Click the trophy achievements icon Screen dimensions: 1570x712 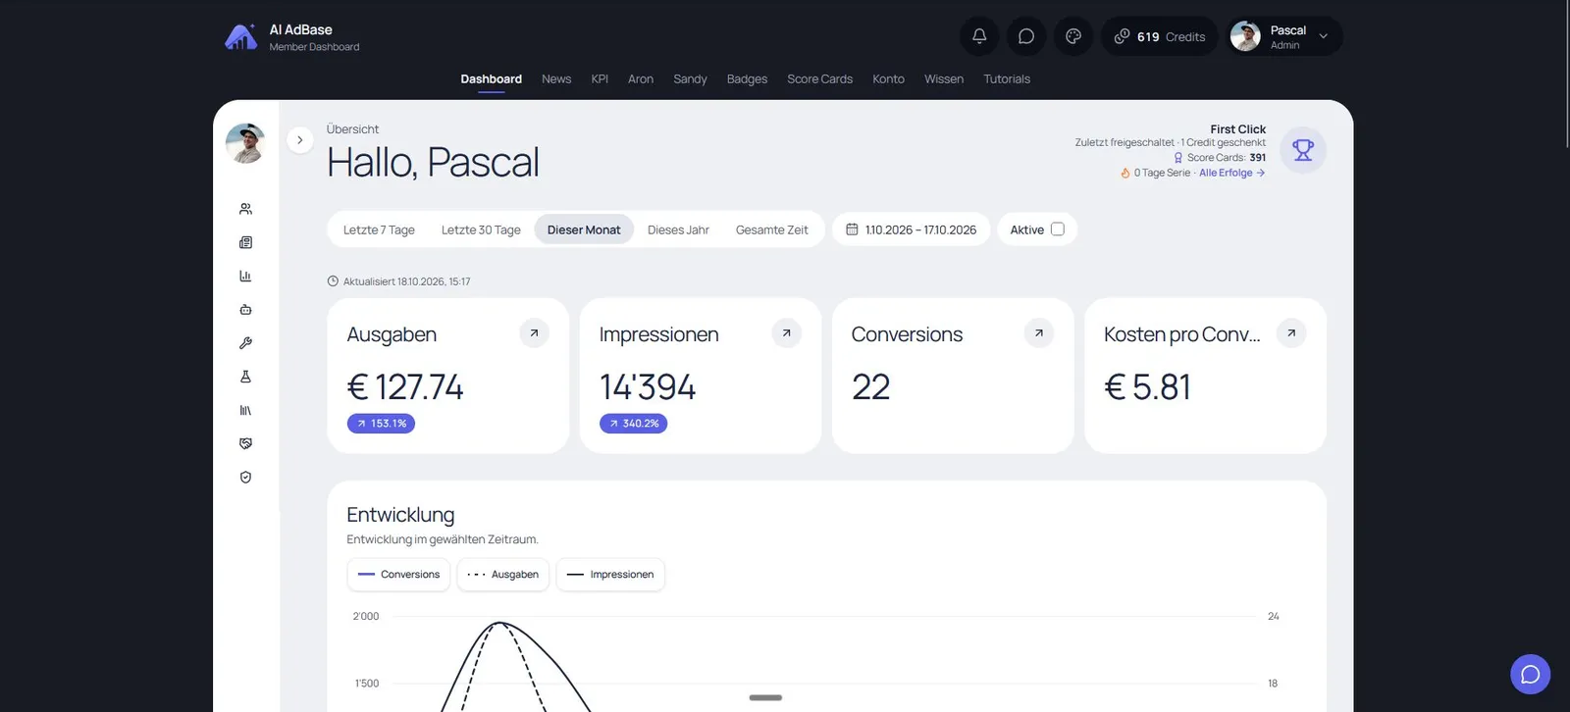click(1303, 150)
